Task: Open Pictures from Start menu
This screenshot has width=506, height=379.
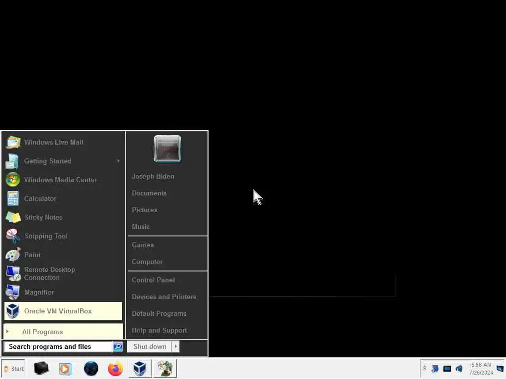Action: point(145,210)
